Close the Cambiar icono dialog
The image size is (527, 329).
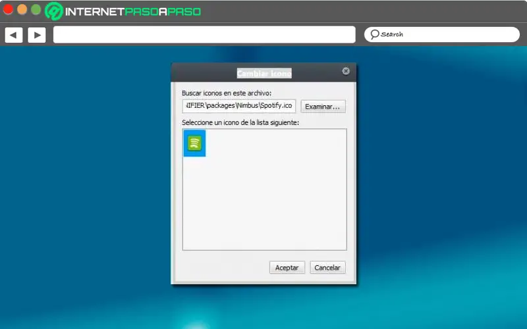click(x=346, y=71)
